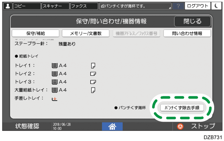Screen dimensions: 224x141
Task: Open the コピー function
Action: [x=27, y=6]
